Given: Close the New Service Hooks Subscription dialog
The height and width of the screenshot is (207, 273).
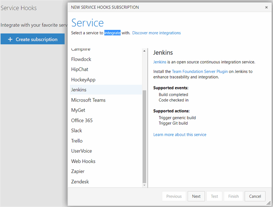Looking at the screenshot, I should pyautogui.click(x=266, y=7).
